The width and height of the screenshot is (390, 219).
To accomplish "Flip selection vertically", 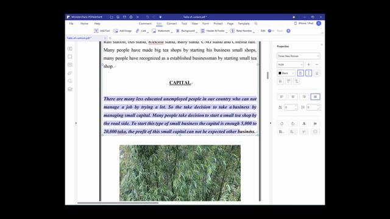I will tap(304, 123).
